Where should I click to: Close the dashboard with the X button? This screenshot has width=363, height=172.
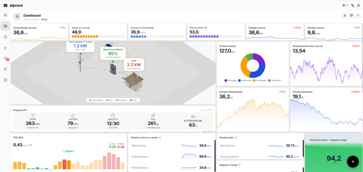[358, 16]
